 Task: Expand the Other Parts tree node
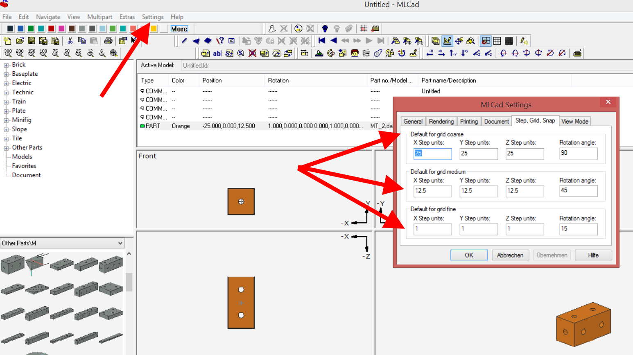point(6,148)
